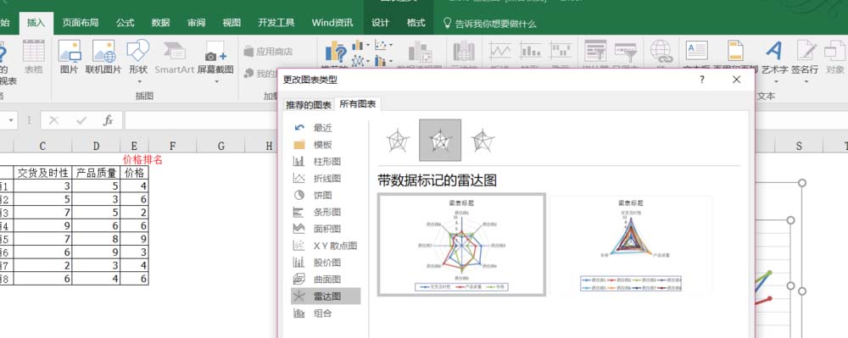Expand the 艺术字 dropdown arrow

[776, 82]
